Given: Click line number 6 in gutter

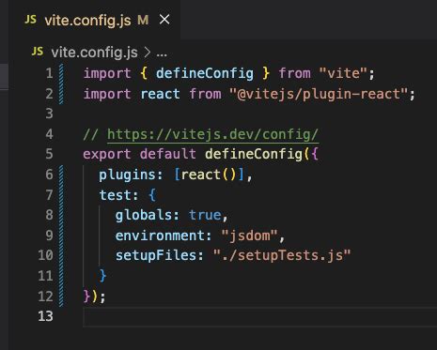Looking at the screenshot, I should click(x=50, y=175).
